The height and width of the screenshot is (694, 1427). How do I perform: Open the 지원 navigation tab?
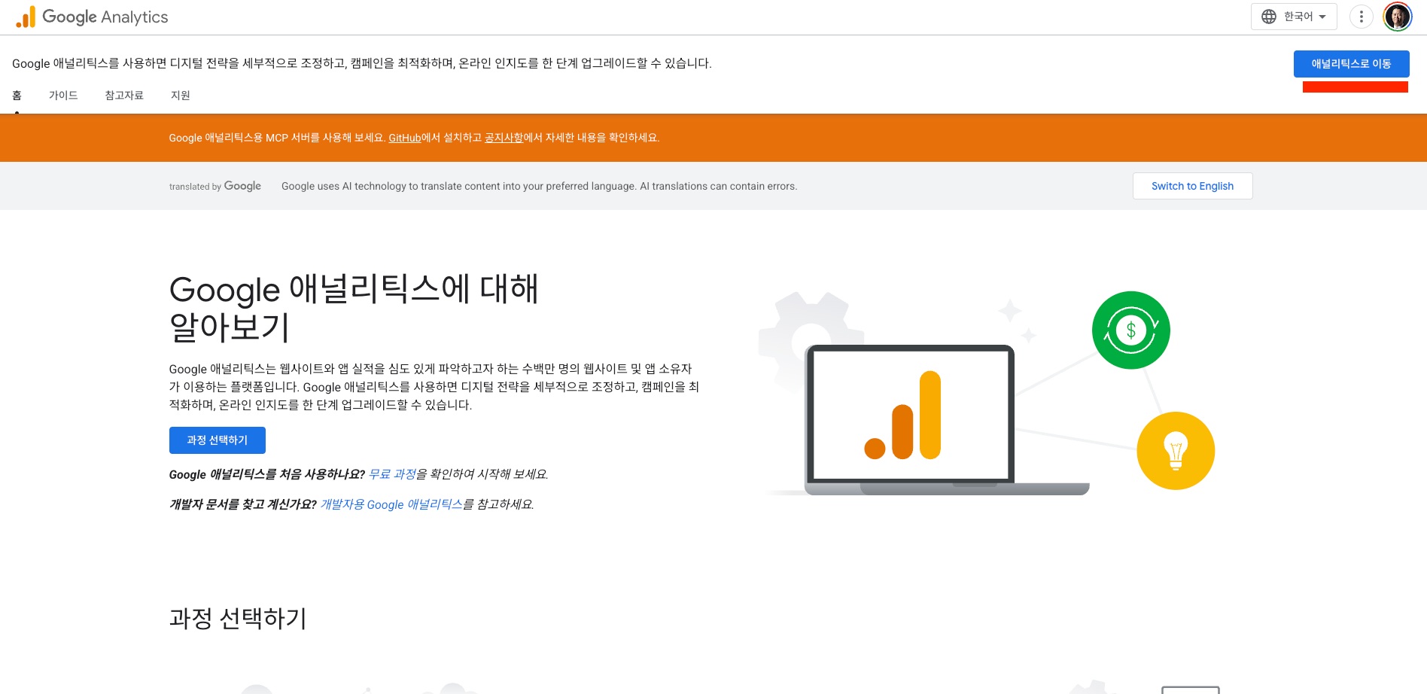click(x=181, y=96)
